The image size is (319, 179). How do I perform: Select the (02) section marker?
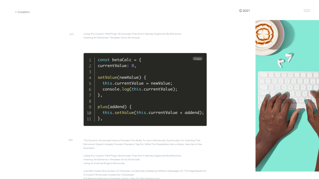(71, 140)
